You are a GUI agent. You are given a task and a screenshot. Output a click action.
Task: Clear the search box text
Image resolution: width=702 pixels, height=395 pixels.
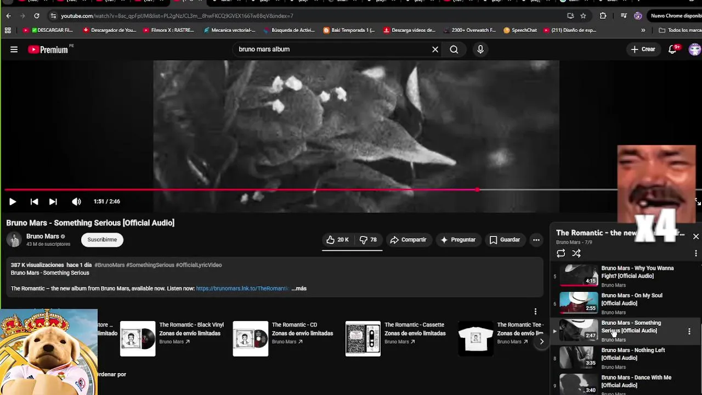coord(435,49)
